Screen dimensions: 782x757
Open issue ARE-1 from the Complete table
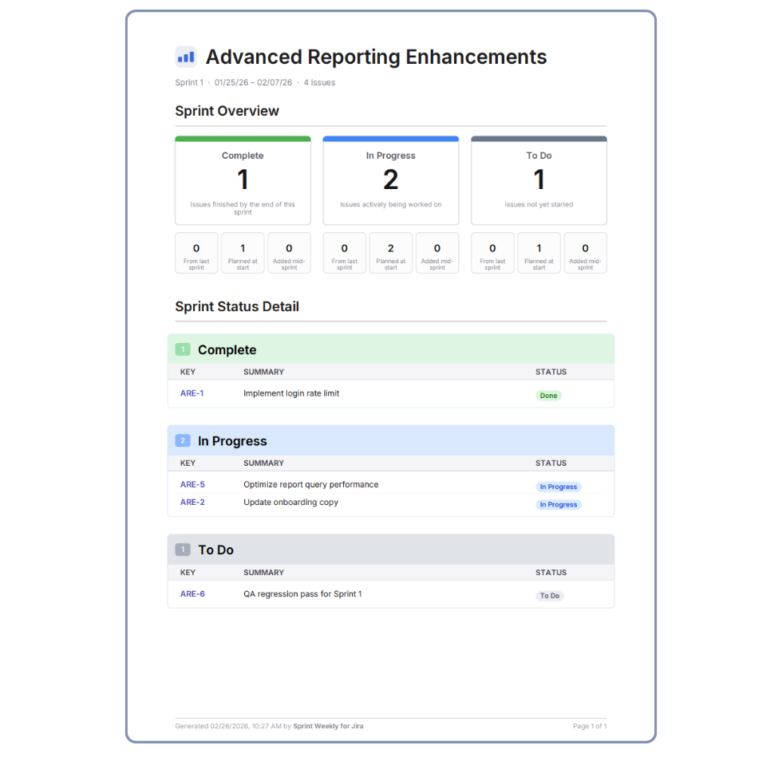point(192,393)
